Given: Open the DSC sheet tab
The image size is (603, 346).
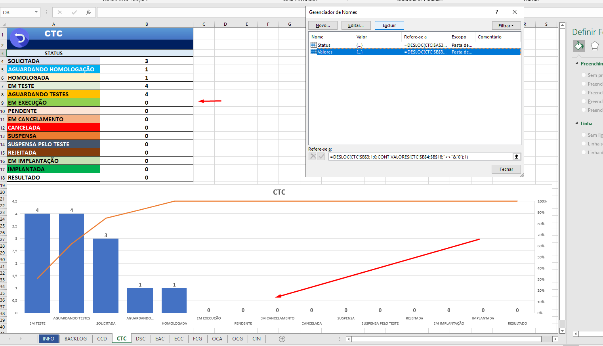Looking at the screenshot, I should (141, 338).
